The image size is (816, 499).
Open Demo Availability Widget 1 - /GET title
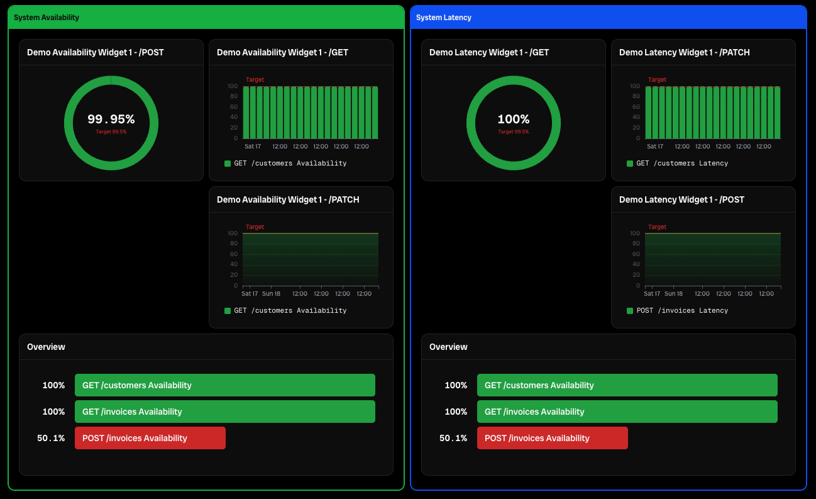(282, 52)
